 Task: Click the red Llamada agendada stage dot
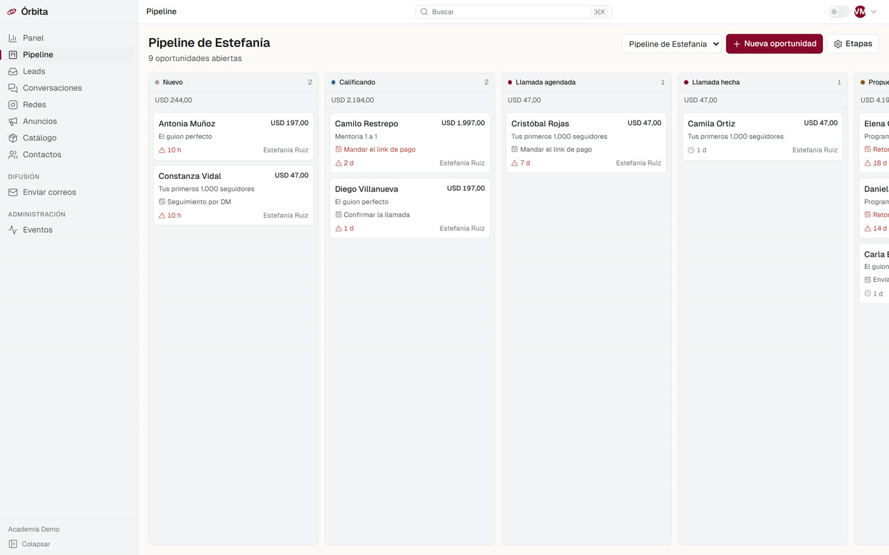click(x=510, y=82)
